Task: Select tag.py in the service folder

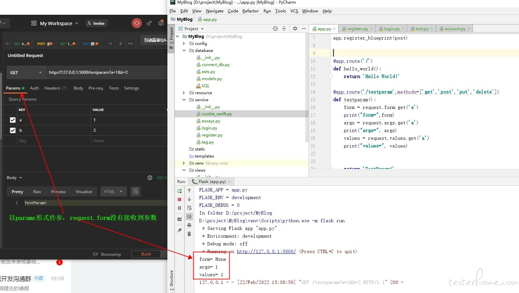Action: click(x=208, y=142)
